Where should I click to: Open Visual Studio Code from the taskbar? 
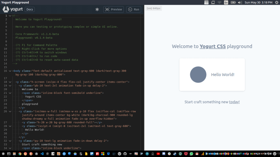coord(42,154)
